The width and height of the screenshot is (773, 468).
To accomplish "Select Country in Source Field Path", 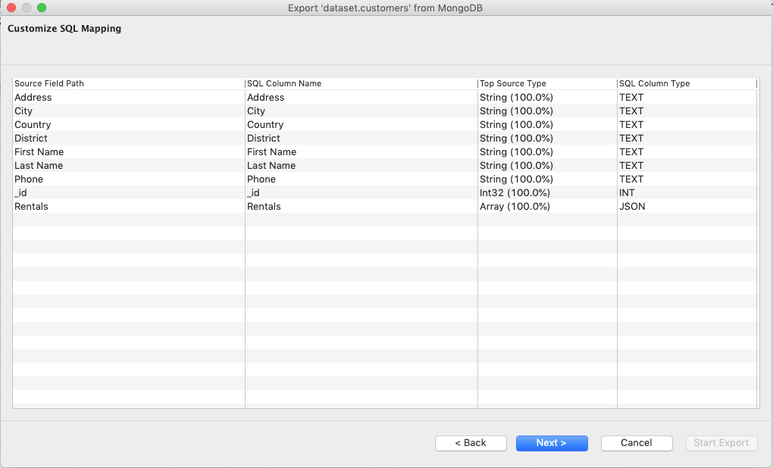I will [129, 125].
